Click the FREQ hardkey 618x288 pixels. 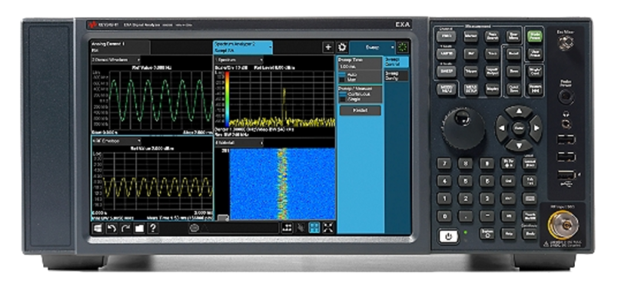[x=446, y=36]
